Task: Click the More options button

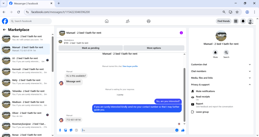Action: (x=154, y=48)
